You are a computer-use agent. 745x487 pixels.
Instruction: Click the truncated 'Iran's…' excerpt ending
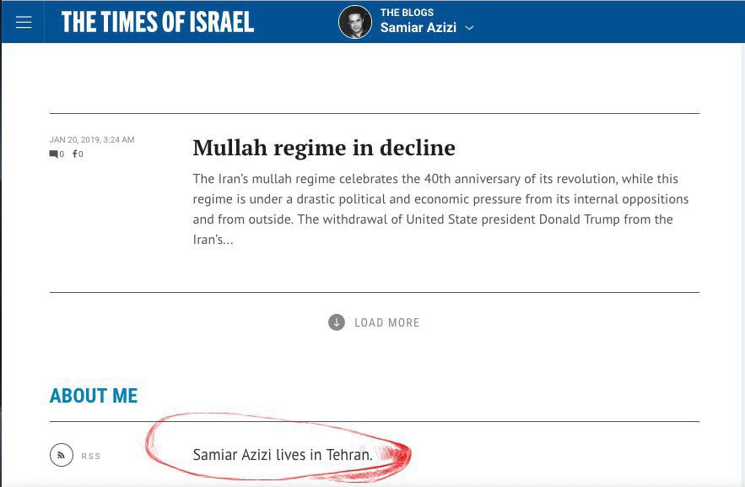click(x=213, y=240)
